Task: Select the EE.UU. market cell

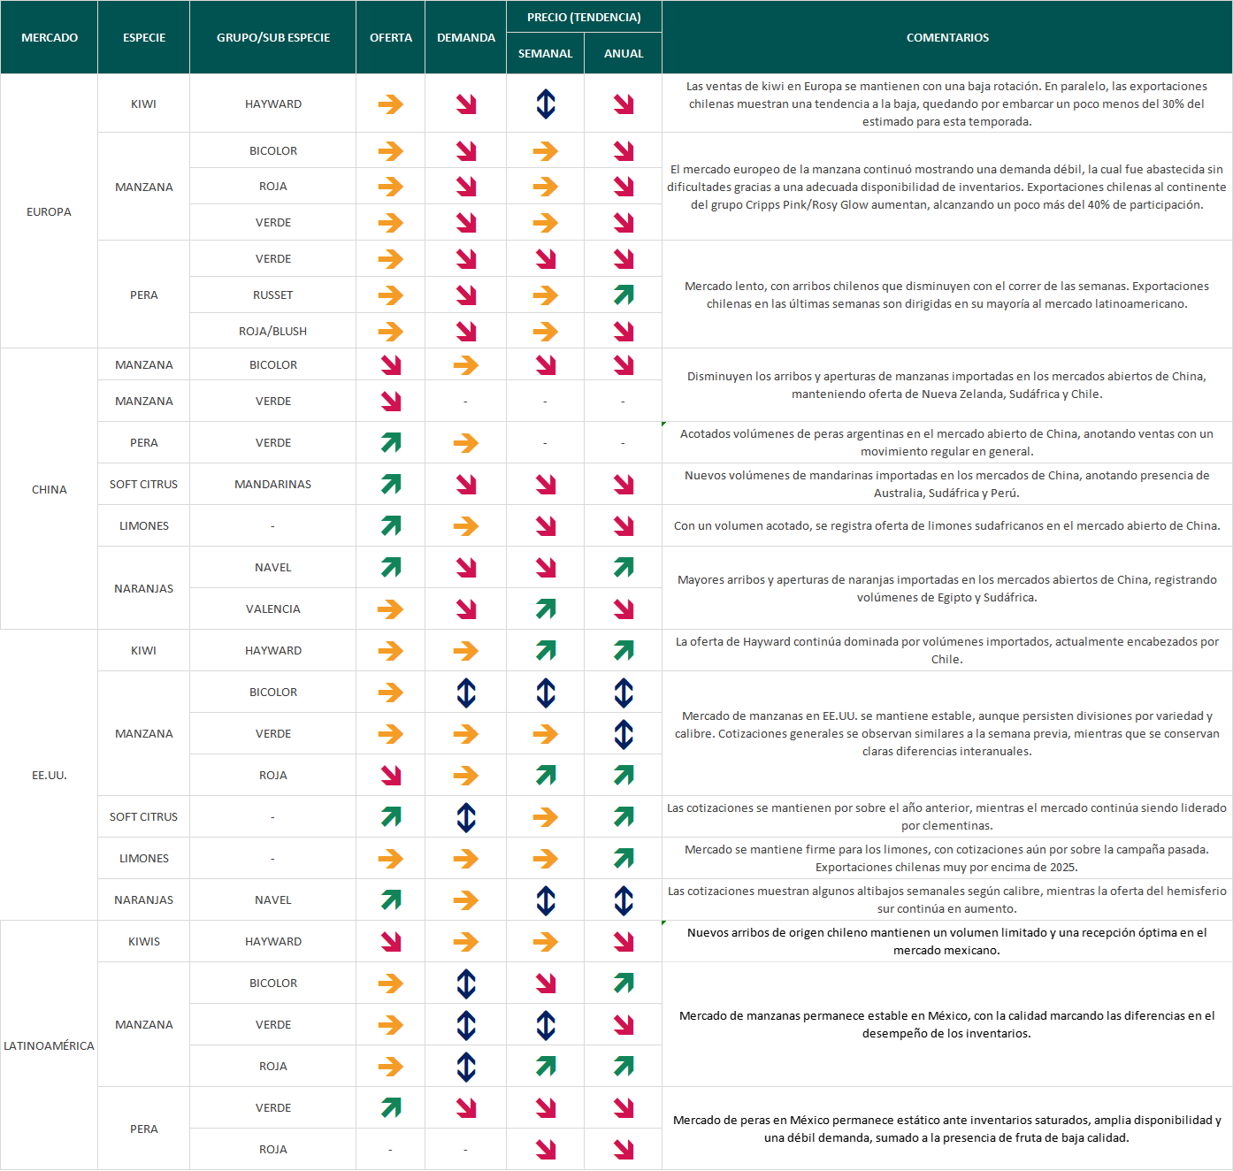Action: 50,775
